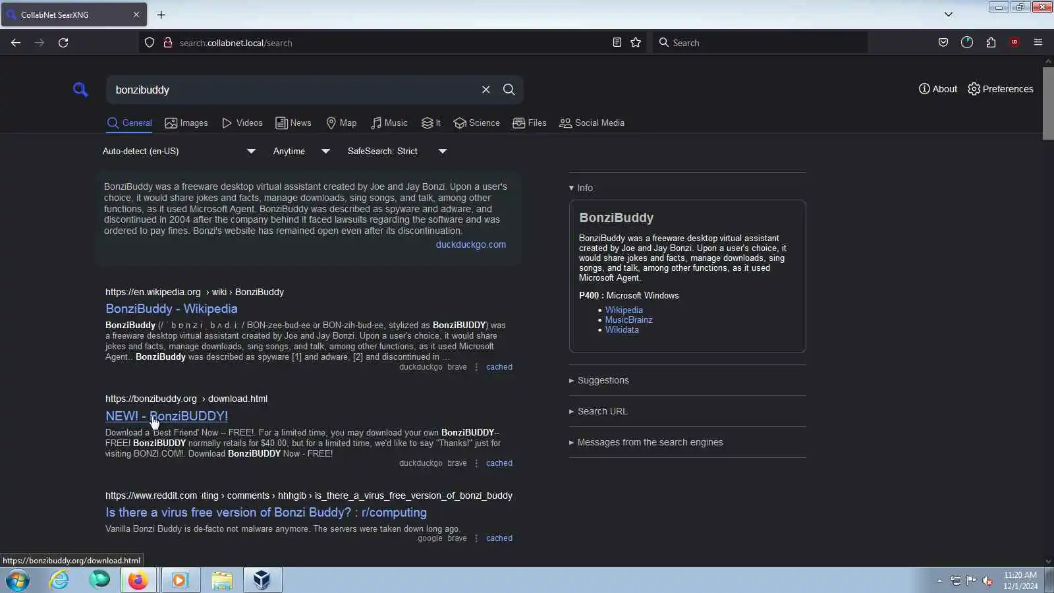Expand the Suggestions section
This screenshot has width=1054, height=593.
[x=599, y=381]
